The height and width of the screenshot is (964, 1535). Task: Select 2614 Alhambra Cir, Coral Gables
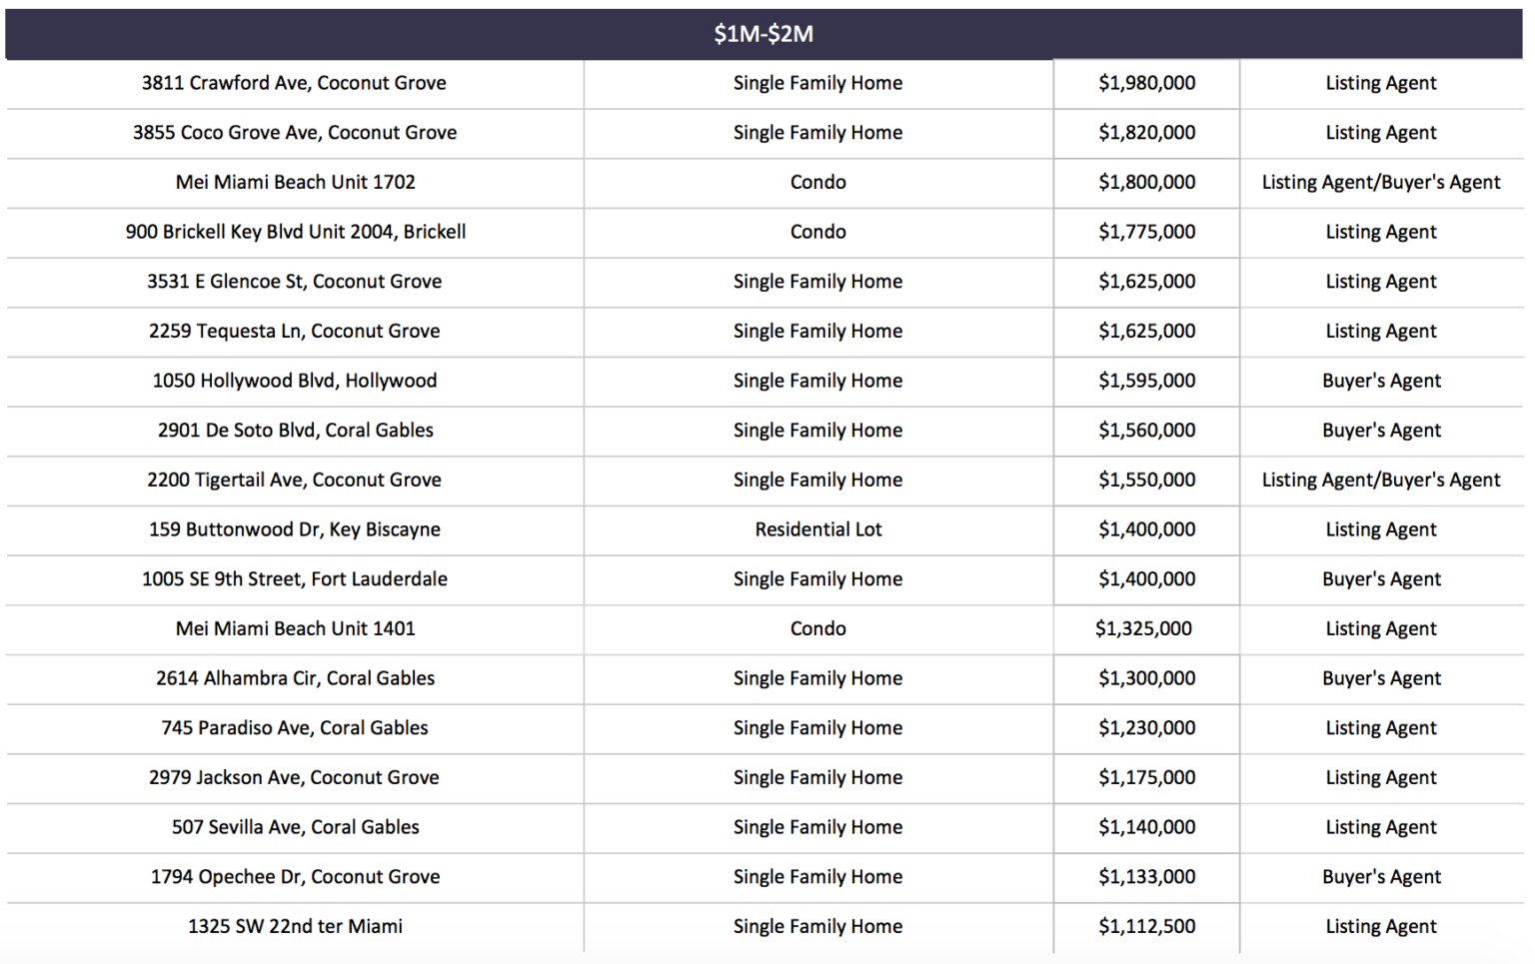(x=295, y=678)
